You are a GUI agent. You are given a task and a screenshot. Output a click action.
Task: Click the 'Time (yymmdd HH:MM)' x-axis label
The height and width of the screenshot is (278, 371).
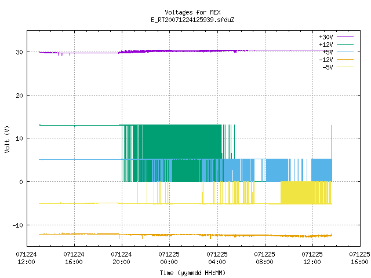192,273
